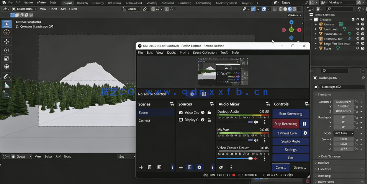
Task: Pop out the Sources dock
Action: (212, 104)
